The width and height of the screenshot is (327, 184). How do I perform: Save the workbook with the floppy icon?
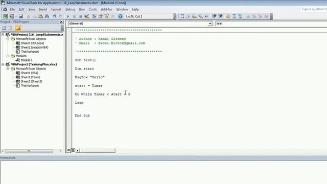[20, 16]
